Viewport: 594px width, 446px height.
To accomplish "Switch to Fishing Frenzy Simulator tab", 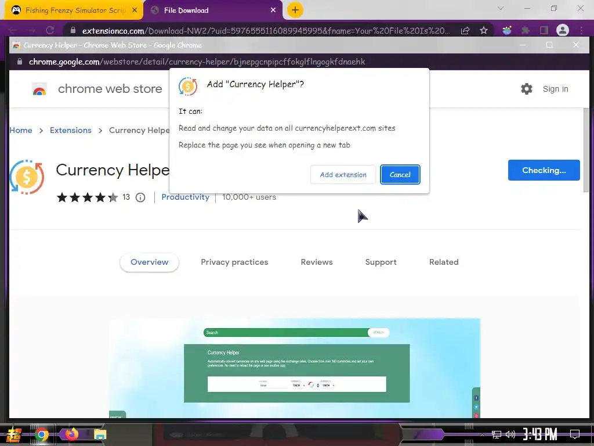I will point(75,10).
